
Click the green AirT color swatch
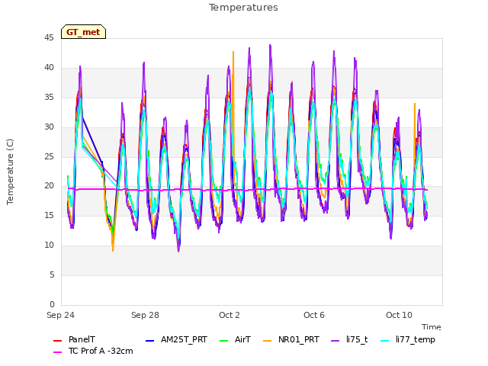(223, 341)
